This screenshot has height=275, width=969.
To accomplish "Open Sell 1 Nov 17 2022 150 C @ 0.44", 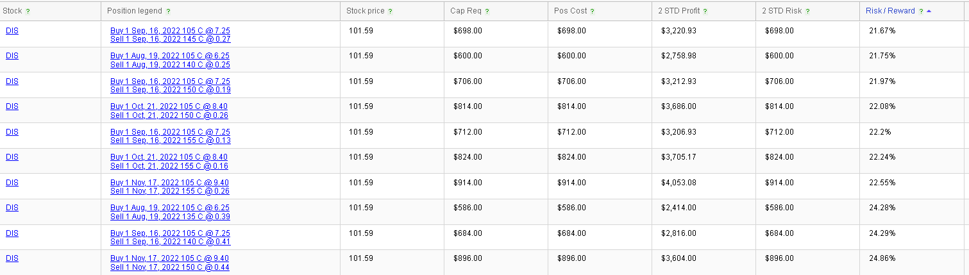I will click(x=170, y=267).
